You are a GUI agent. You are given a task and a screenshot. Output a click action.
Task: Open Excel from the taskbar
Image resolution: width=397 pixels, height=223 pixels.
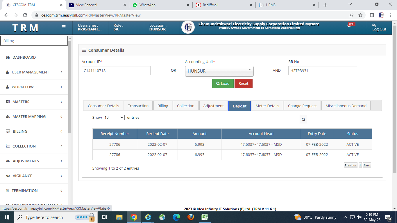pyautogui.click(x=205, y=217)
